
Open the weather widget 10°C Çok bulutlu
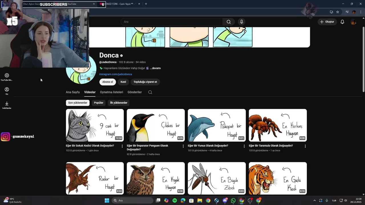click(x=13, y=200)
